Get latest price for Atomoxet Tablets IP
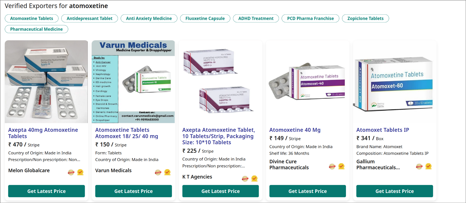 [x=394, y=191]
